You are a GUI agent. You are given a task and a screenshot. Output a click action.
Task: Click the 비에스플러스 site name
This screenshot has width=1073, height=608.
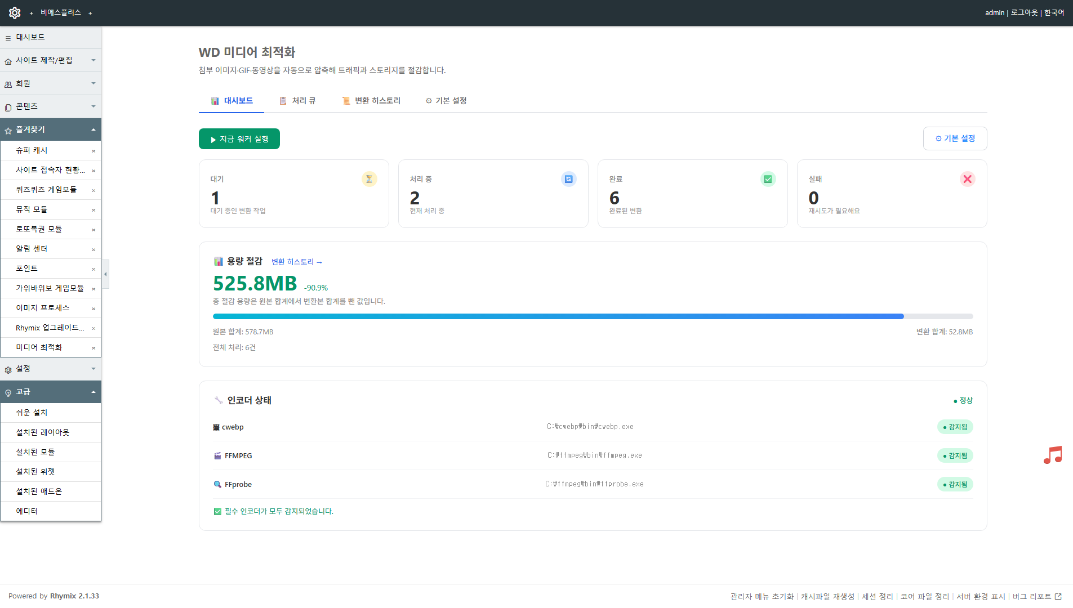(x=61, y=12)
